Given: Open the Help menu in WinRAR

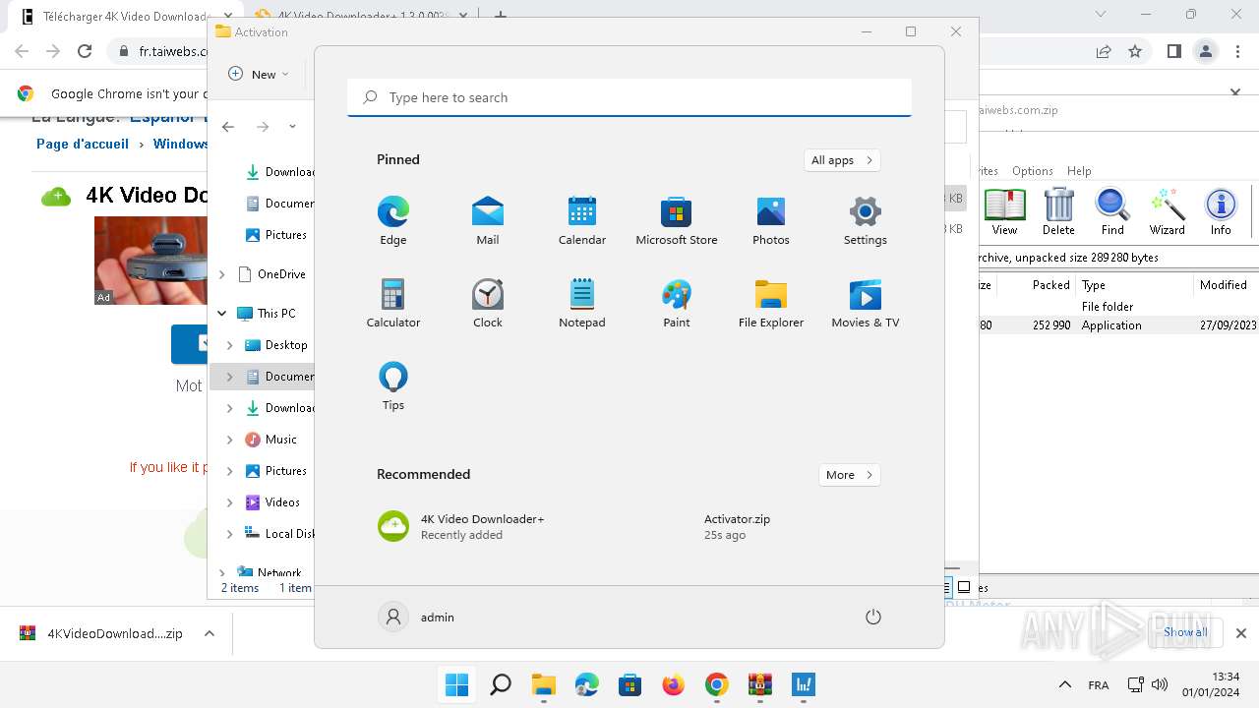Looking at the screenshot, I should 1079,171.
